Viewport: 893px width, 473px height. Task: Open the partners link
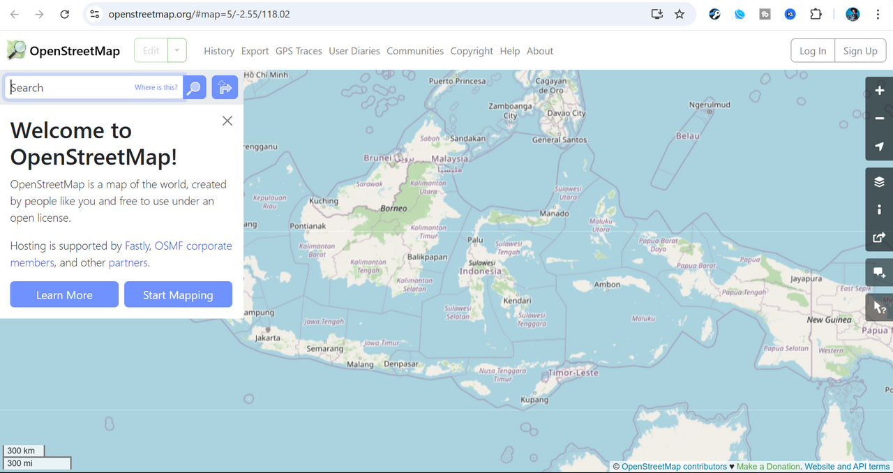[x=128, y=262]
